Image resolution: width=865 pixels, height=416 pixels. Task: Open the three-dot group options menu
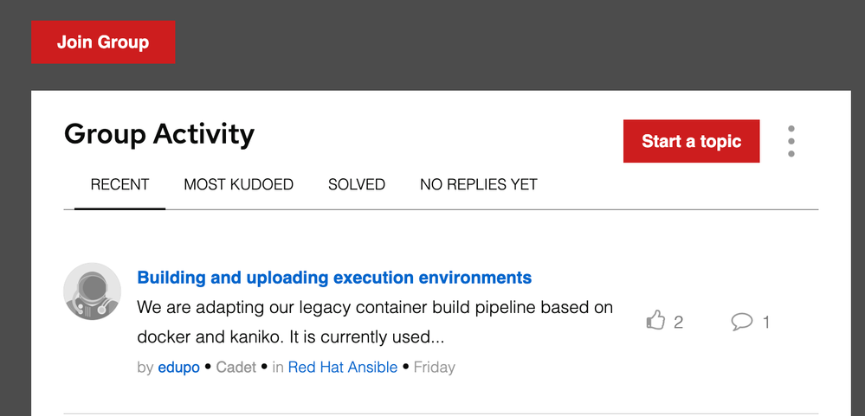click(791, 142)
